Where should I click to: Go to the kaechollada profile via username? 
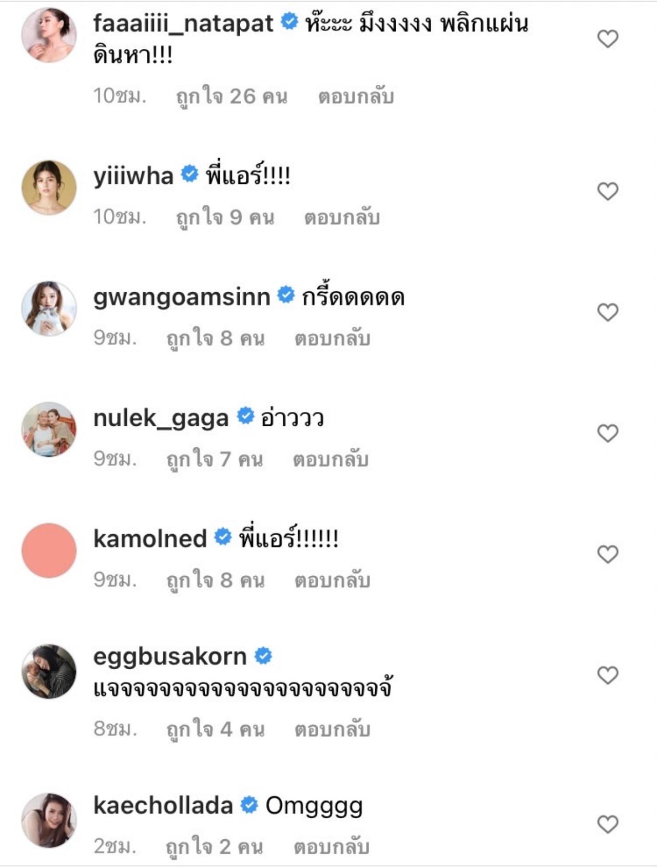(163, 805)
